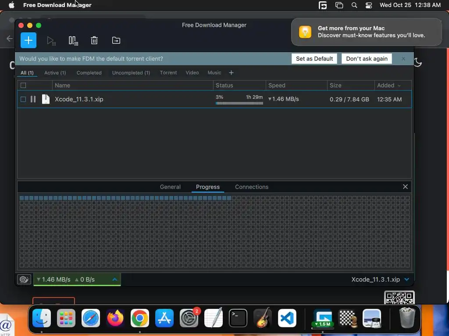Close the download details panel

[405, 186]
